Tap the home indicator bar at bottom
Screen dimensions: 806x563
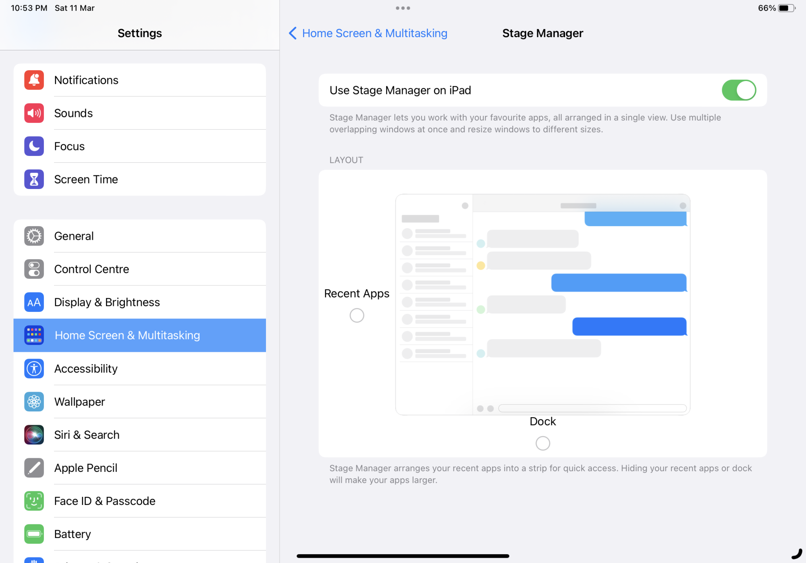click(x=403, y=556)
